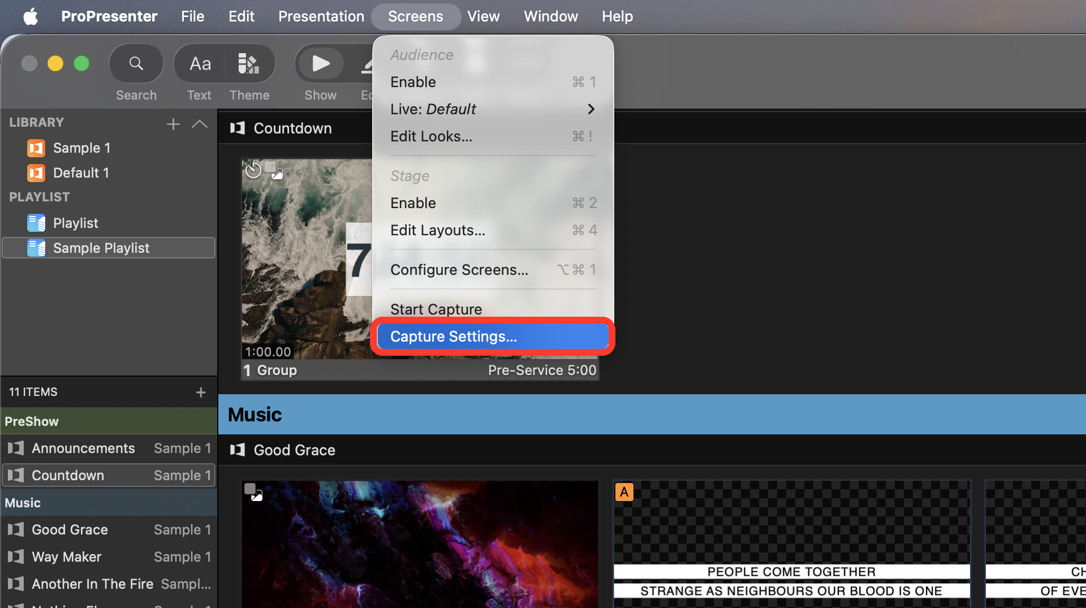Open the Text (Aa) toolbar tool
Image resolution: width=1086 pixels, height=608 pixels.
tap(200, 63)
